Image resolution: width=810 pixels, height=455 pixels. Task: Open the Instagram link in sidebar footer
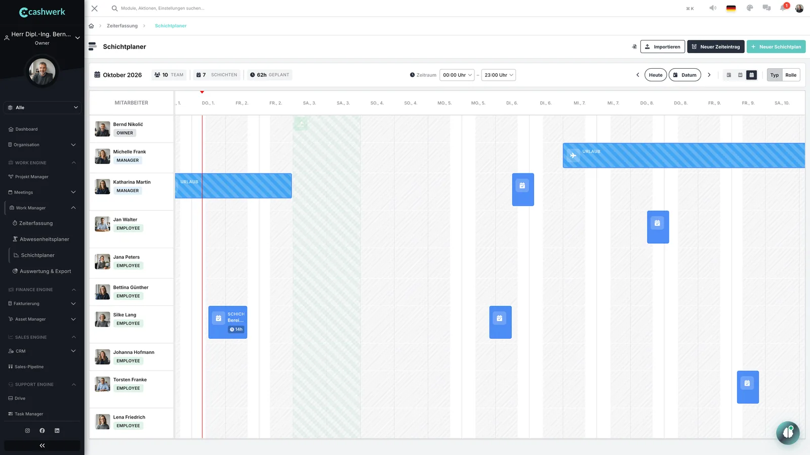point(27,431)
